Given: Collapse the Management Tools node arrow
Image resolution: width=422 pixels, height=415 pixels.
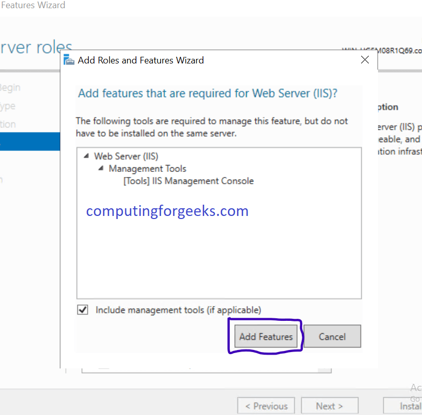Looking at the screenshot, I should pyautogui.click(x=101, y=169).
